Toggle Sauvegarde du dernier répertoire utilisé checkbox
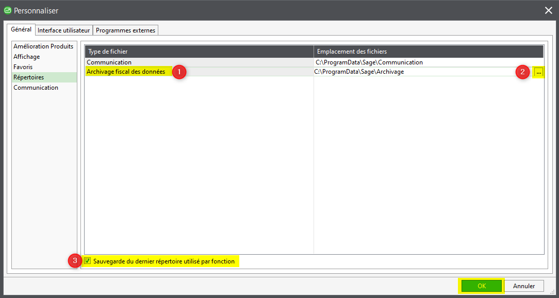This screenshot has width=559, height=298. coord(88,261)
